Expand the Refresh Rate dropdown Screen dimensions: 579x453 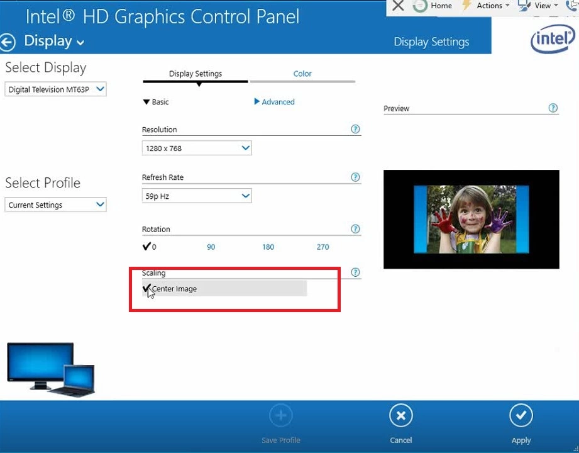197,196
